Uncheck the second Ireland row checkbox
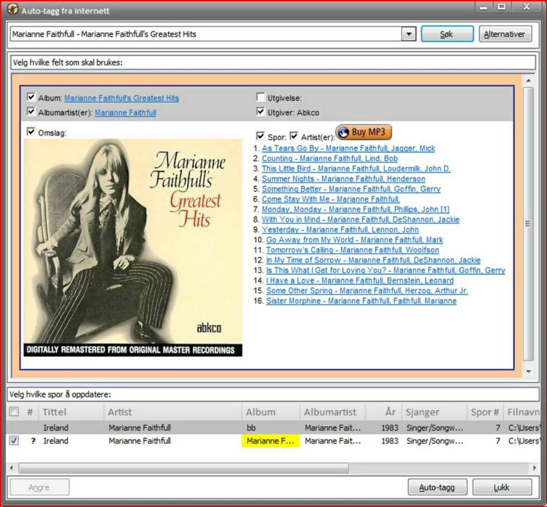Image resolution: width=547 pixels, height=507 pixels. (x=14, y=441)
